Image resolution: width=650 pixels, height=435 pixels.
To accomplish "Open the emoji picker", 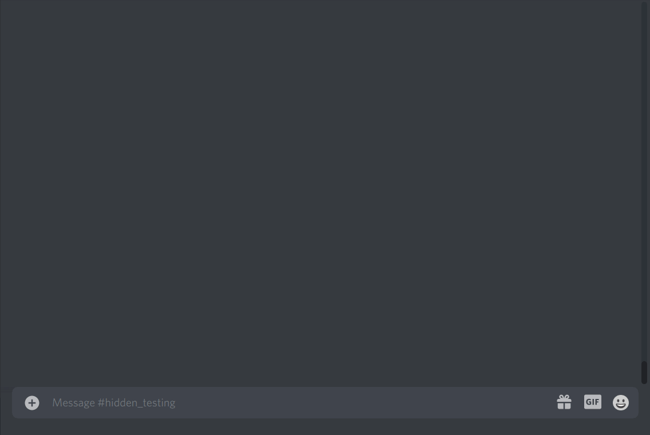I will click(x=621, y=402).
